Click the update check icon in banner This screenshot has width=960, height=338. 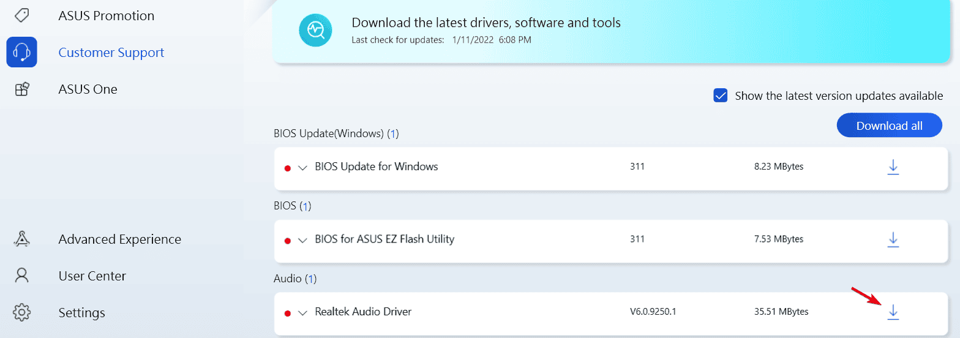(x=315, y=30)
